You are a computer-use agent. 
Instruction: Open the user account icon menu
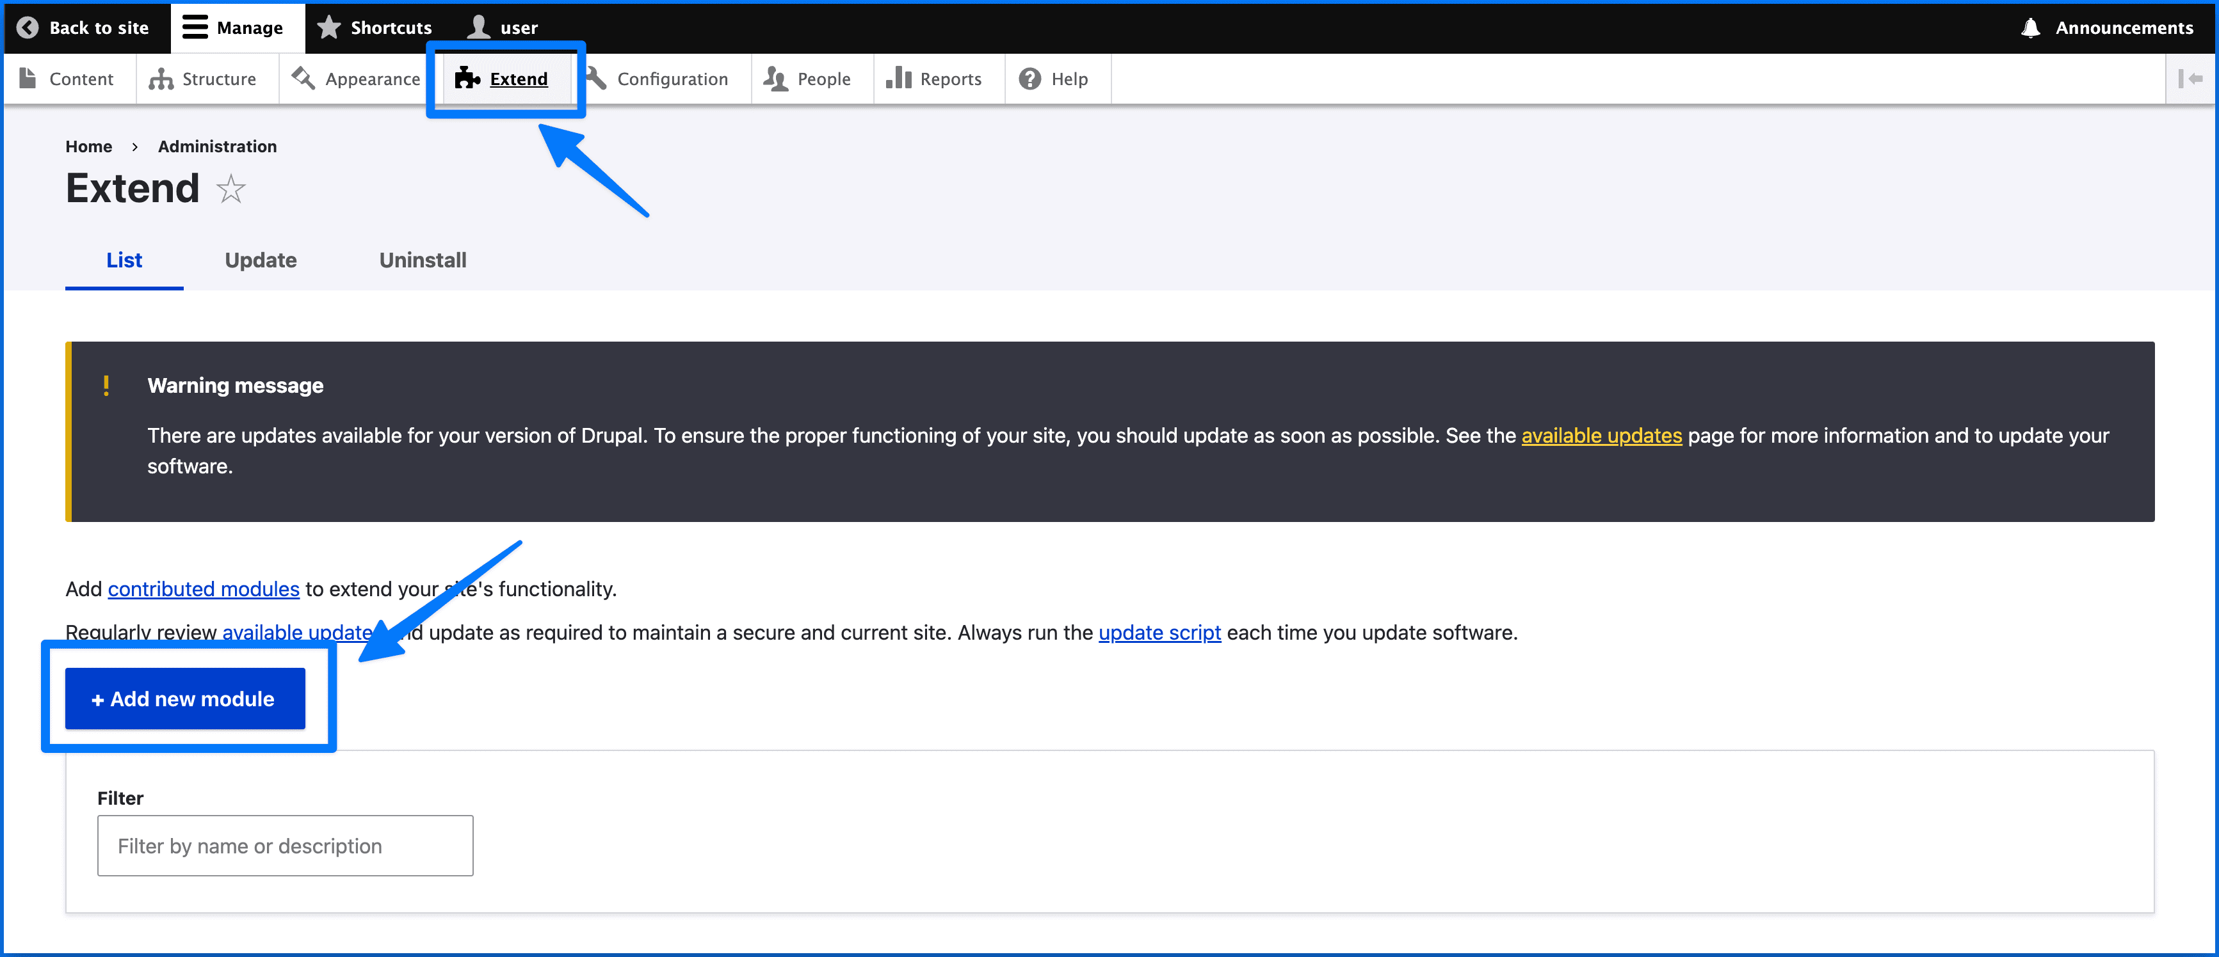[x=479, y=28]
